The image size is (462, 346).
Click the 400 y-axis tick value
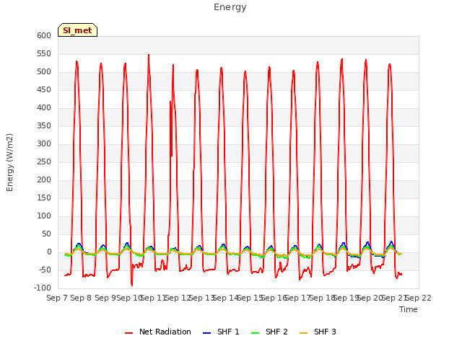[44, 108]
